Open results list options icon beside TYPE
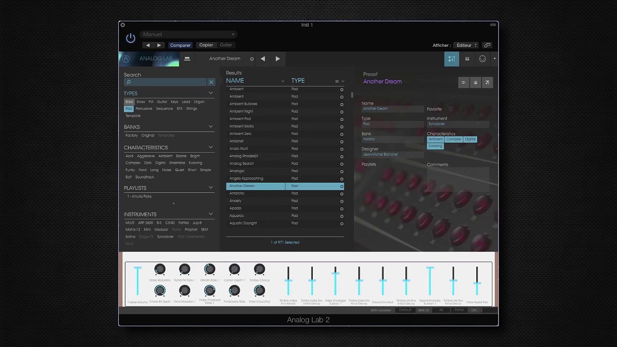 [x=337, y=81]
